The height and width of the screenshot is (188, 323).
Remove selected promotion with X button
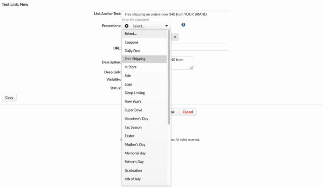coord(175,37)
